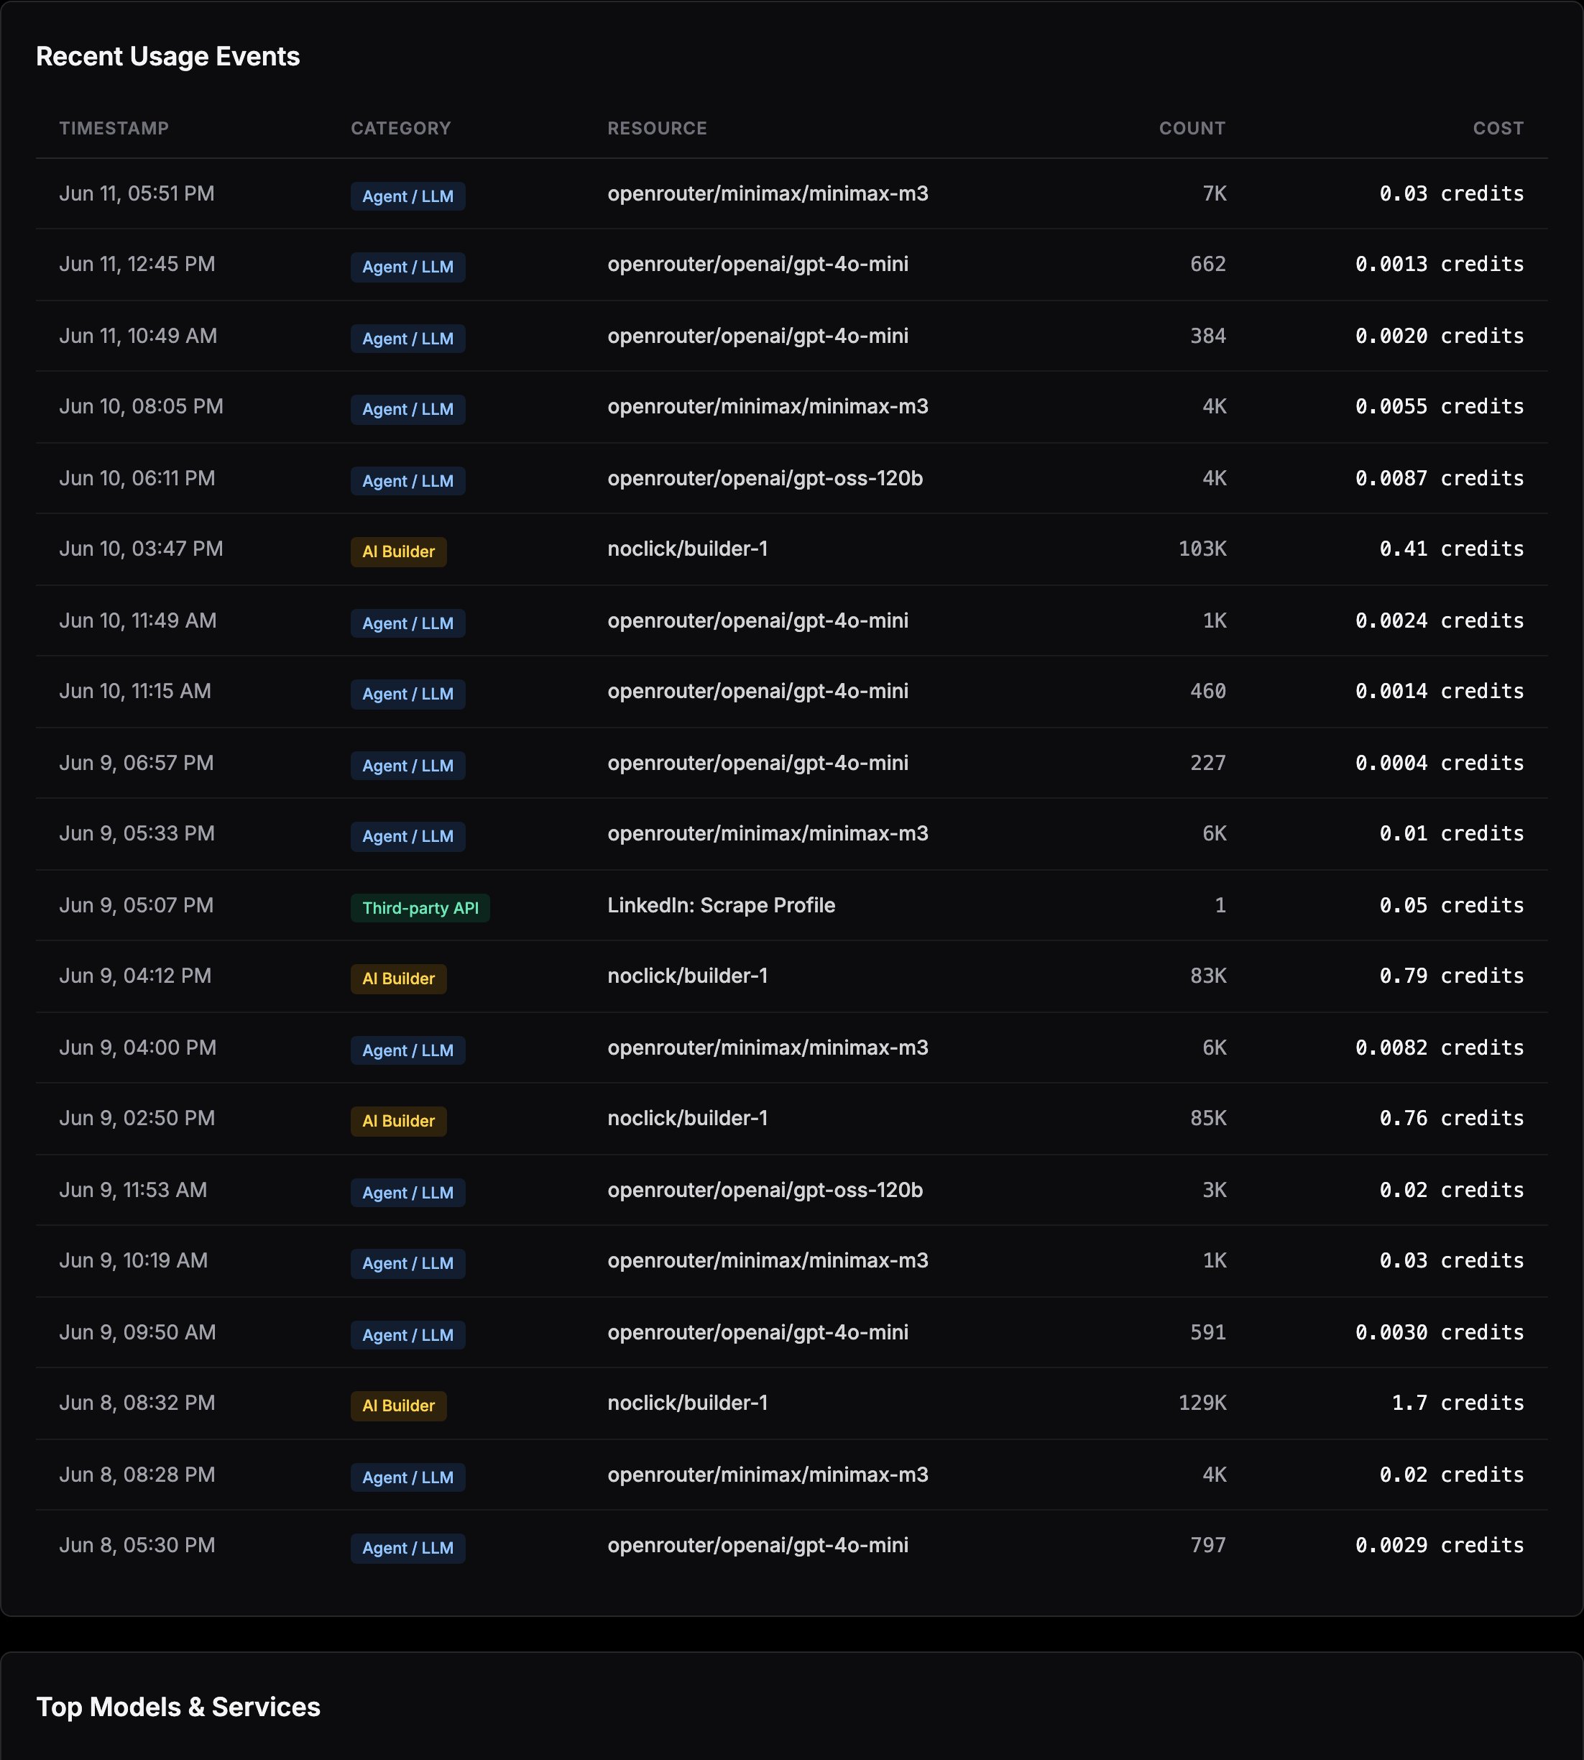Click the 460 count value

[x=1208, y=691]
